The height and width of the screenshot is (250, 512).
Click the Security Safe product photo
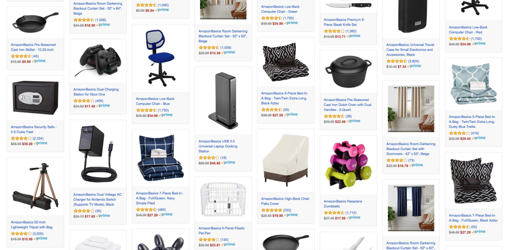pyautogui.click(x=35, y=97)
